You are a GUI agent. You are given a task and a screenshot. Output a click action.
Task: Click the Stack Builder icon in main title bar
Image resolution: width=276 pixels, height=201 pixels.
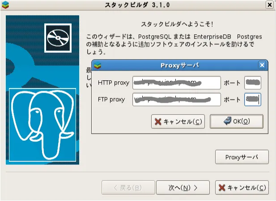coord(5,5)
